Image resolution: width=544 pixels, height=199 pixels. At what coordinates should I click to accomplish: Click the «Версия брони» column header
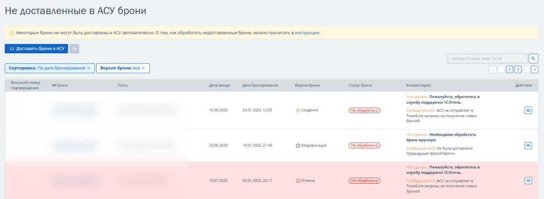307,85
